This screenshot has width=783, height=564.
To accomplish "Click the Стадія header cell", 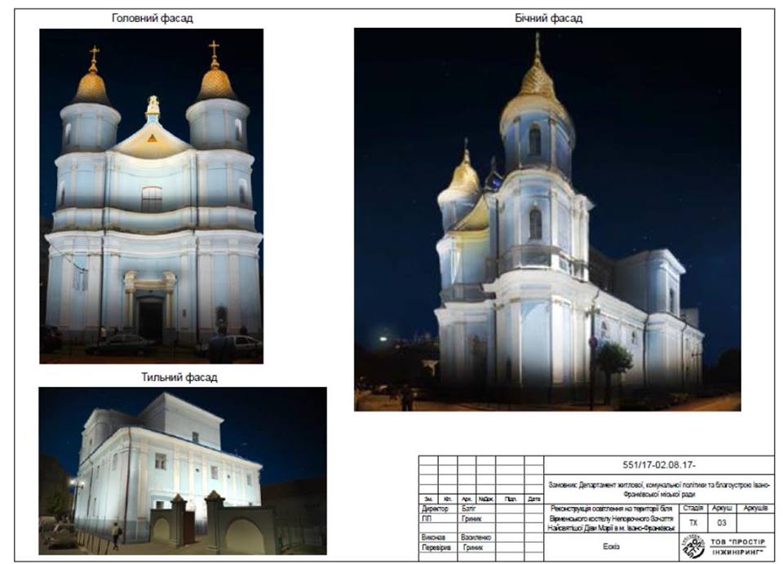I will click(x=693, y=508).
